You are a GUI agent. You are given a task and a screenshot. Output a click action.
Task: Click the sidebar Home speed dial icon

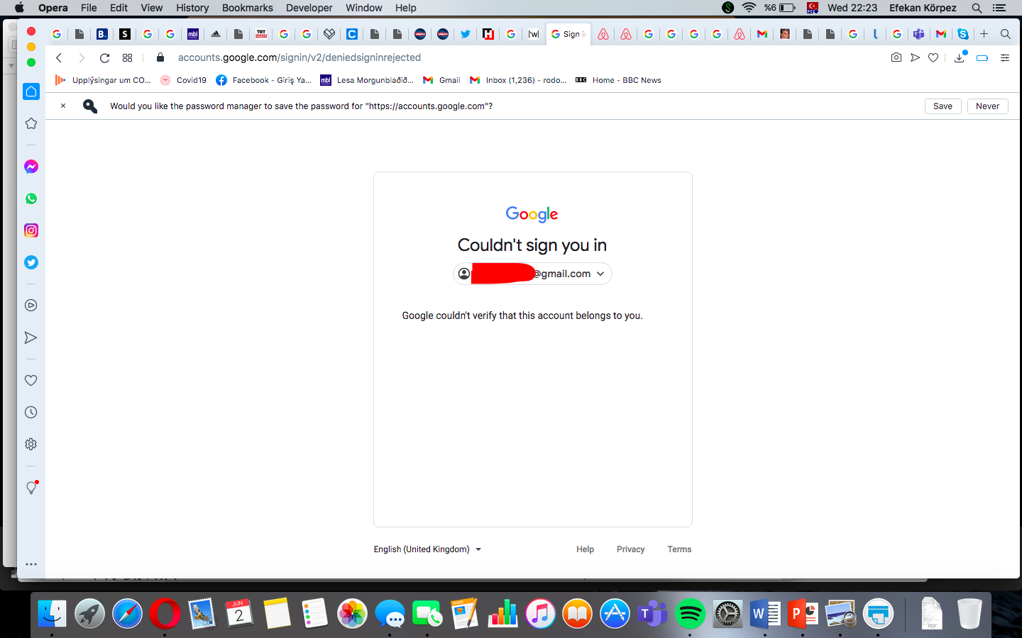tap(31, 91)
